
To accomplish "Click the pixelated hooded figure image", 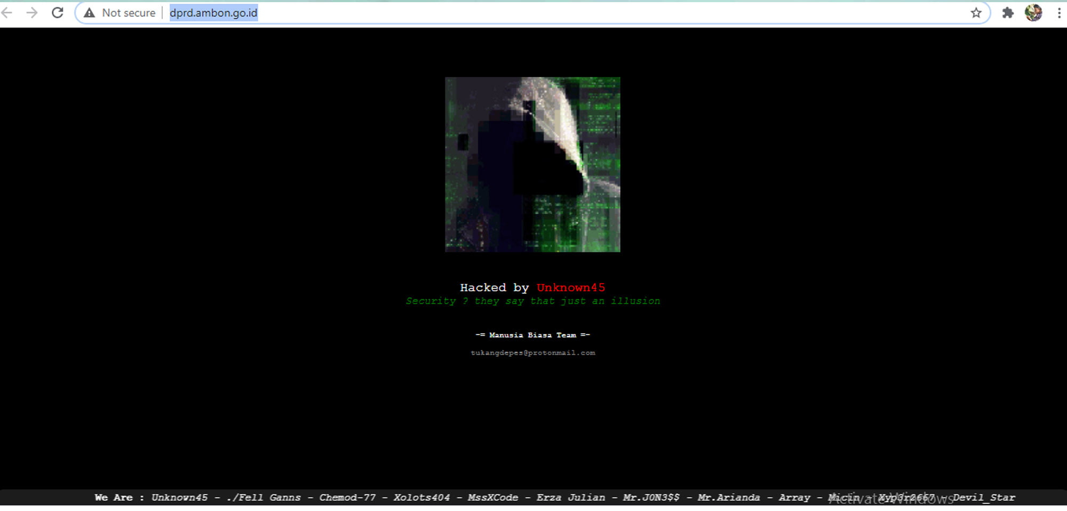I will pyautogui.click(x=532, y=164).
